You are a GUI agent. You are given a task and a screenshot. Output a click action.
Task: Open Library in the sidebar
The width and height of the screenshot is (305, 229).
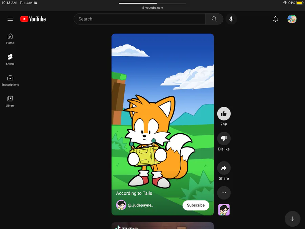click(x=10, y=101)
